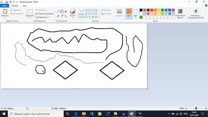This screenshot has width=208, height=117.
Task: Expand the Выделить selection dropdown arrow
Action: (30, 18)
